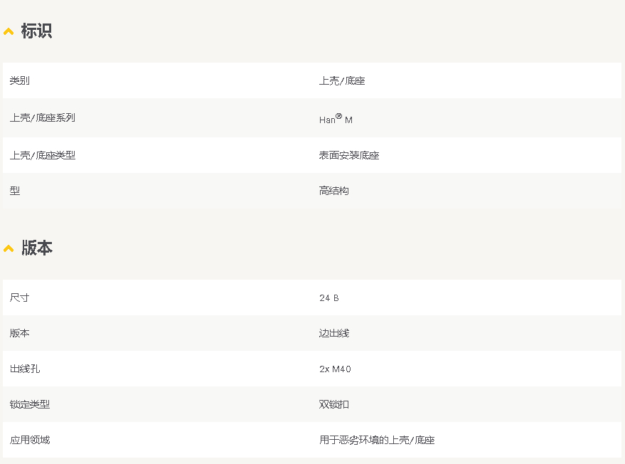The width and height of the screenshot is (625, 464).
Task: Click the 上壳/底座系列 label
Action: point(42,117)
